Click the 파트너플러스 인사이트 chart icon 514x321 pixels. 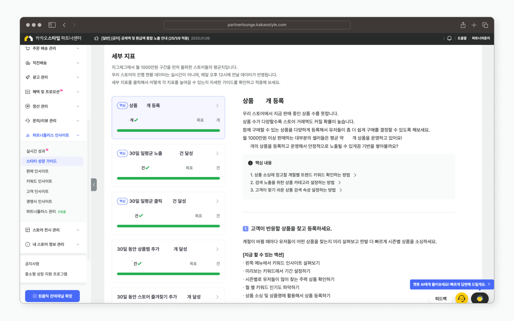point(27,135)
